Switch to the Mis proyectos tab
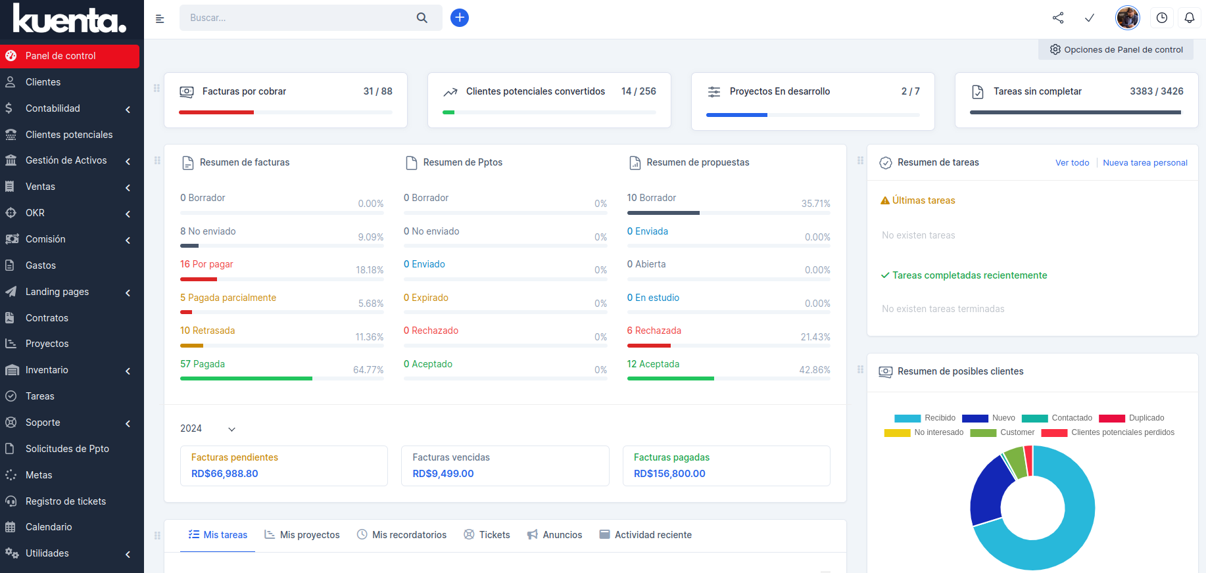Screen dimensions: 1206x573 pyautogui.click(x=302, y=535)
